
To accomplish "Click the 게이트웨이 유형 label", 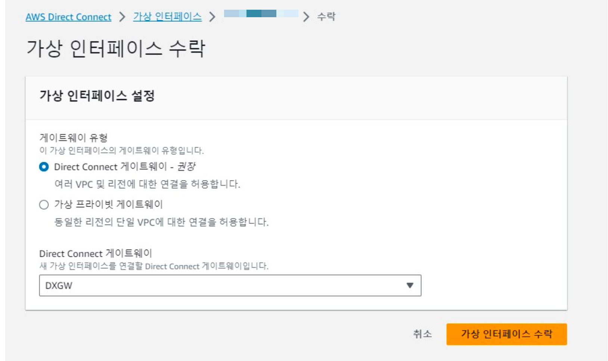I will pyautogui.click(x=74, y=138).
